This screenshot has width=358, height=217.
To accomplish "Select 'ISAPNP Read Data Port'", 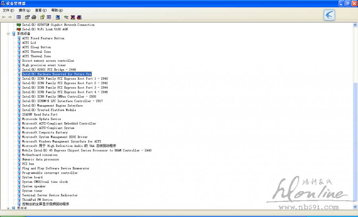I will click(40, 114).
